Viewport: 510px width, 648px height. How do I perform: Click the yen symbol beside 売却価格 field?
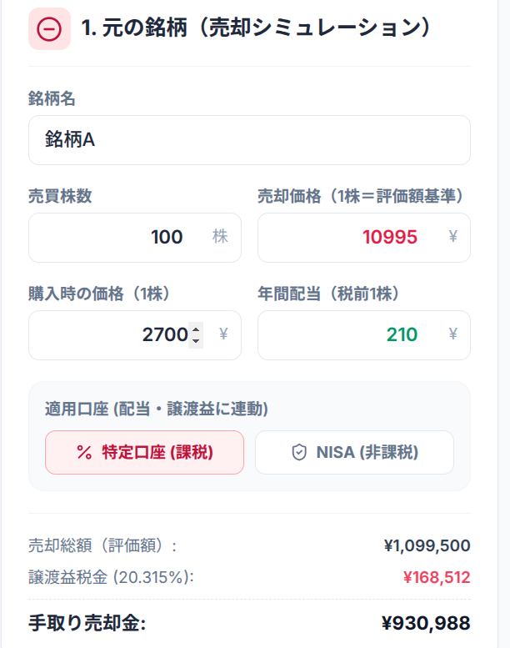click(x=453, y=237)
